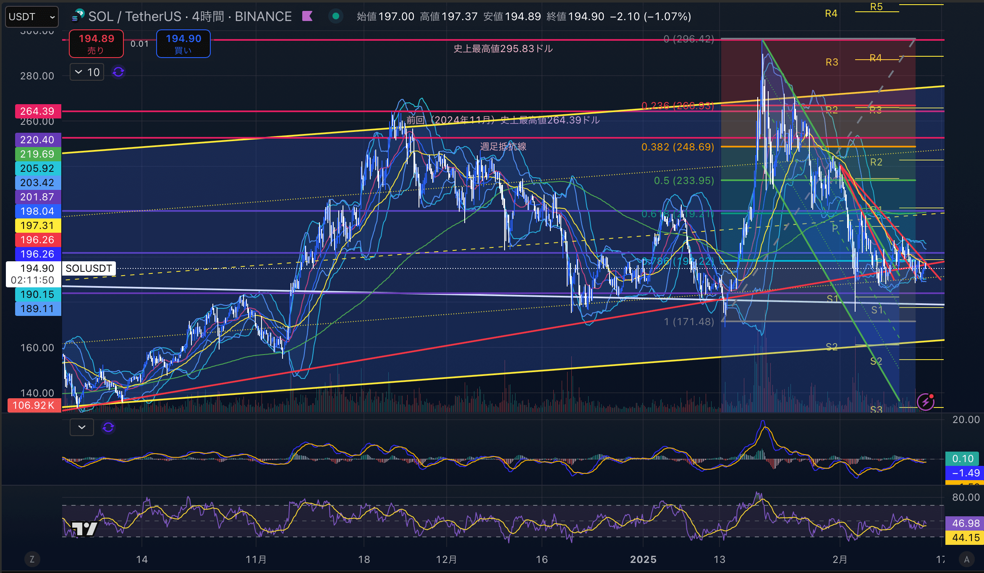Click the 0 (296.42) Fibonacci label
This screenshot has height=573, width=984.
pyautogui.click(x=688, y=39)
